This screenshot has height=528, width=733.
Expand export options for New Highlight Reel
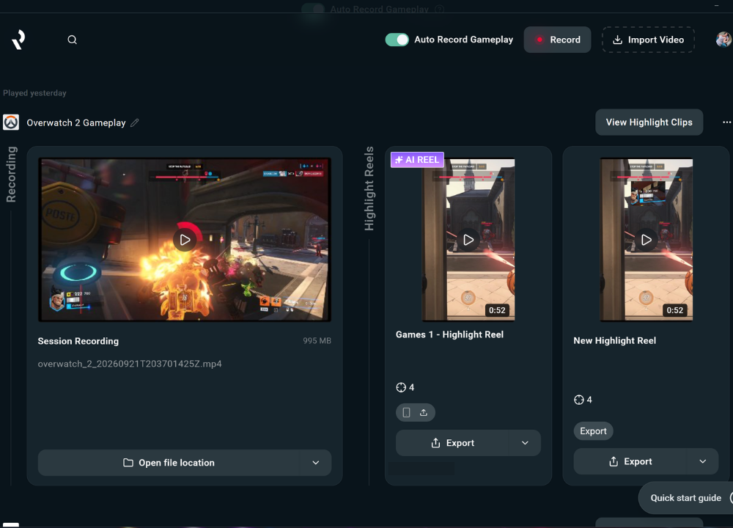tap(703, 461)
